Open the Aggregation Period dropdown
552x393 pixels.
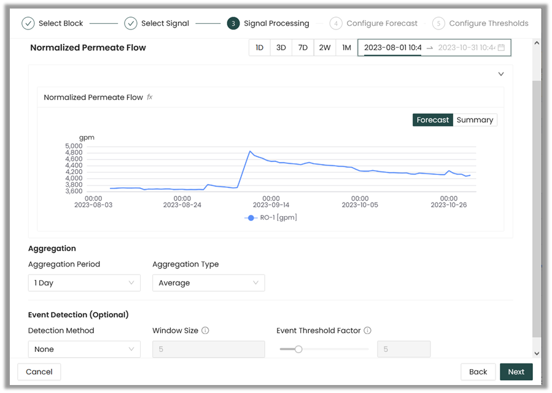point(84,282)
